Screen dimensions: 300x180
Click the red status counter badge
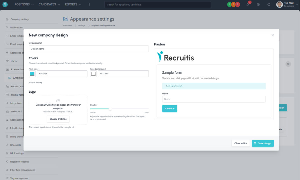click(x=237, y=5)
